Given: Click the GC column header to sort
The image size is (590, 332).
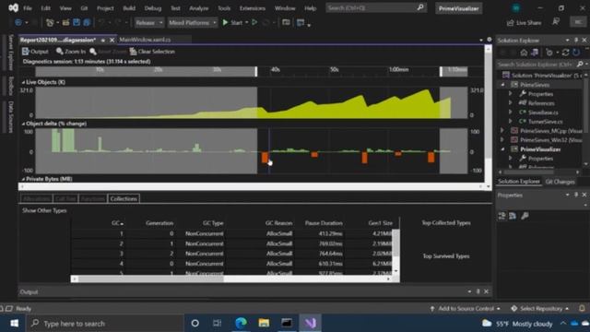Looking at the screenshot, I should pyautogui.click(x=117, y=223).
